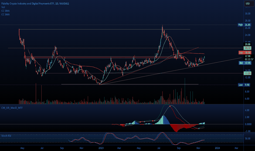The image size is (255, 151).
Task: Click the current price 17.99 label
Action: 248,56
